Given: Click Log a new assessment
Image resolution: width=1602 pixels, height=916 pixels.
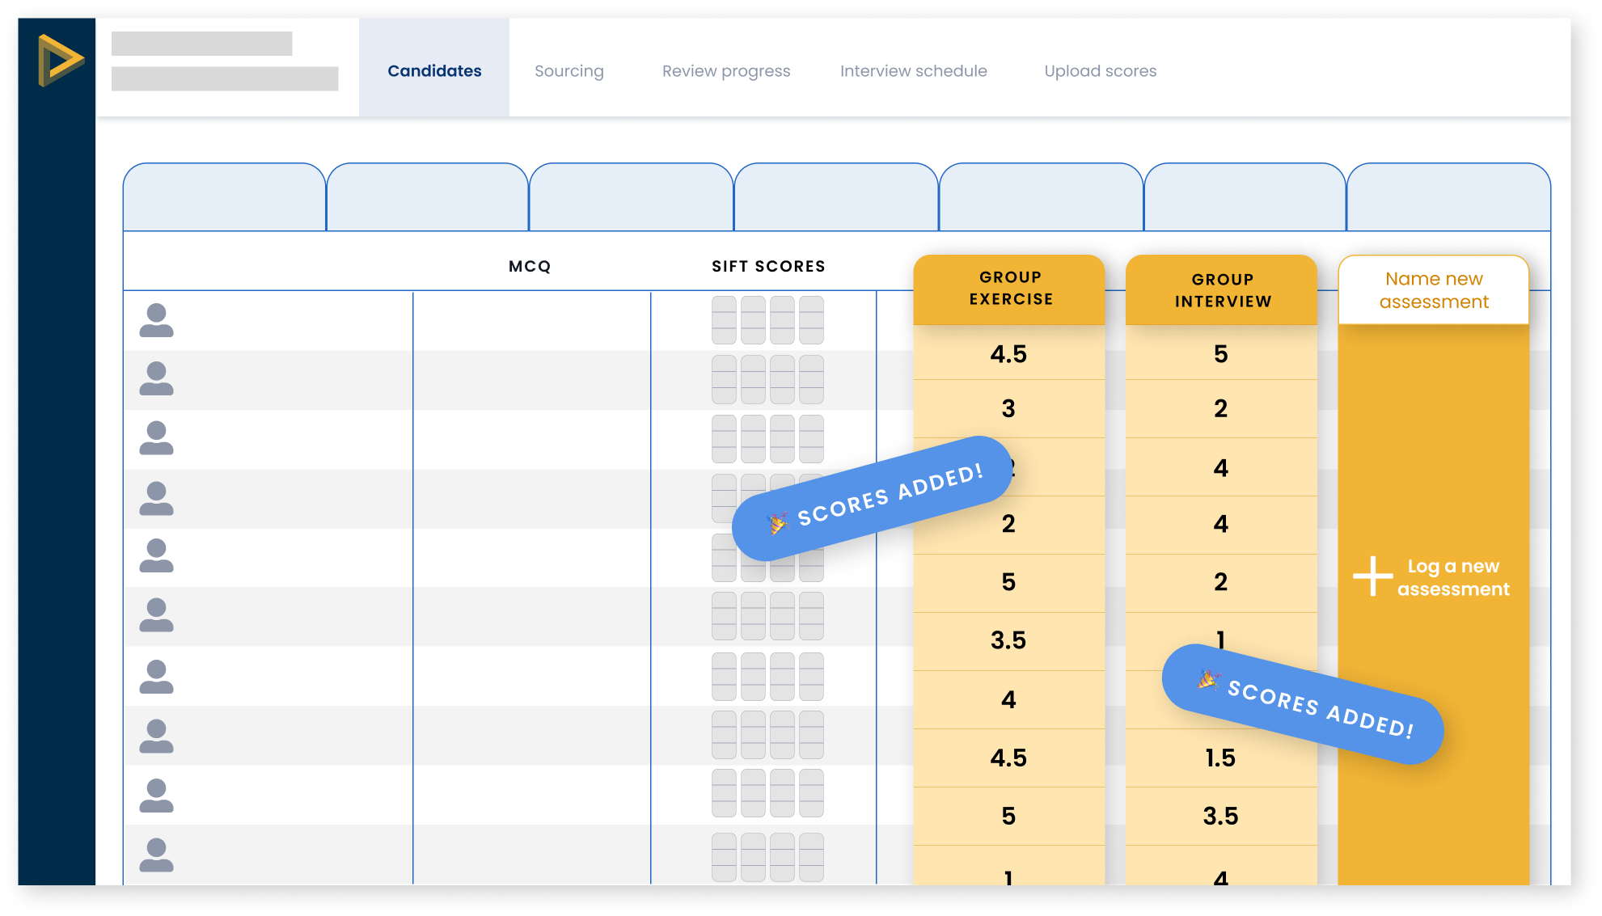Looking at the screenshot, I should pos(1452,577).
